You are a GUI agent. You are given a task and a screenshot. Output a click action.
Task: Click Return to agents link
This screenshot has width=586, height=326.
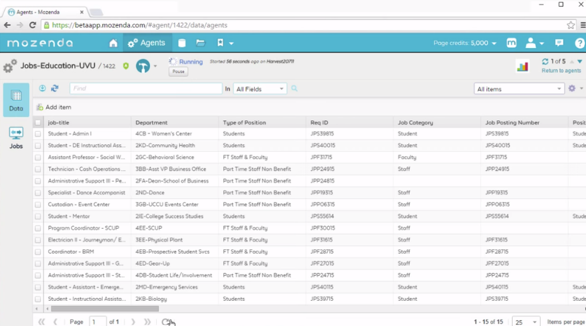coord(561,70)
